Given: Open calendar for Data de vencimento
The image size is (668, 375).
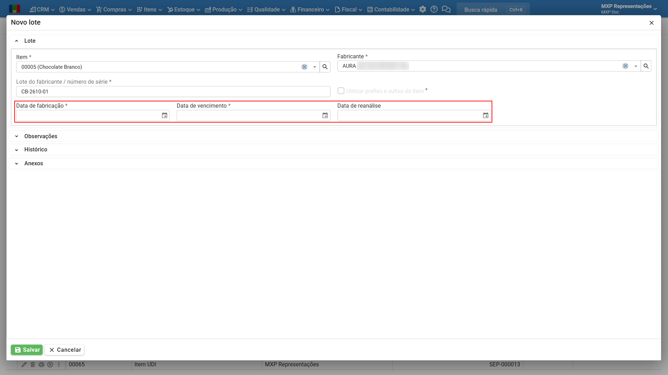Looking at the screenshot, I should (x=325, y=116).
